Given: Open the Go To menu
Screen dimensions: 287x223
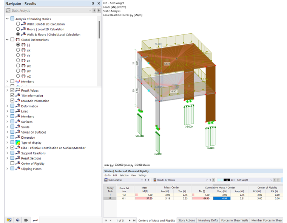Looking at the screenshot, I should (108, 175).
